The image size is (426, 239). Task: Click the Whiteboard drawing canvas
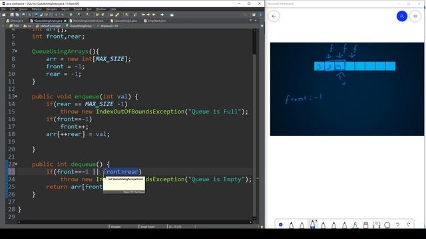[x=347, y=89]
